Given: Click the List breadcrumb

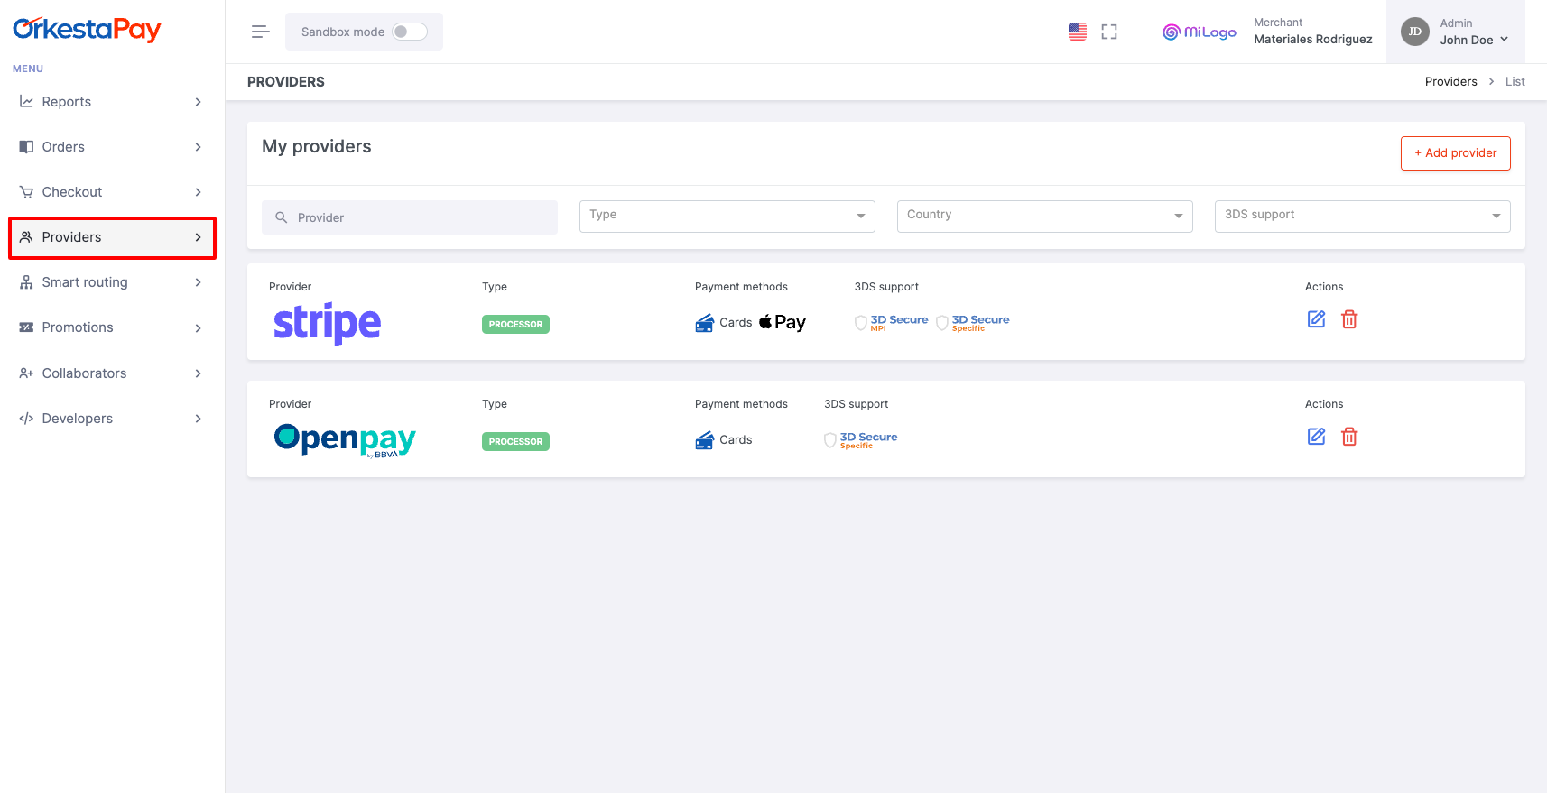Looking at the screenshot, I should click(1515, 81).
